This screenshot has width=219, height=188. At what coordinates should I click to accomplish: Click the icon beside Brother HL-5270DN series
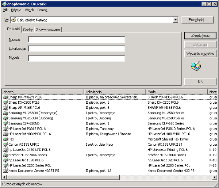click(5, 155)
